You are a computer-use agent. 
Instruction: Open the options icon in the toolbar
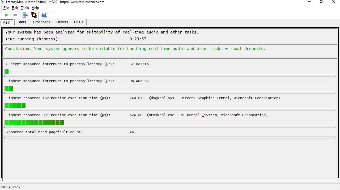pyautogui.click(x=25, y=15)
